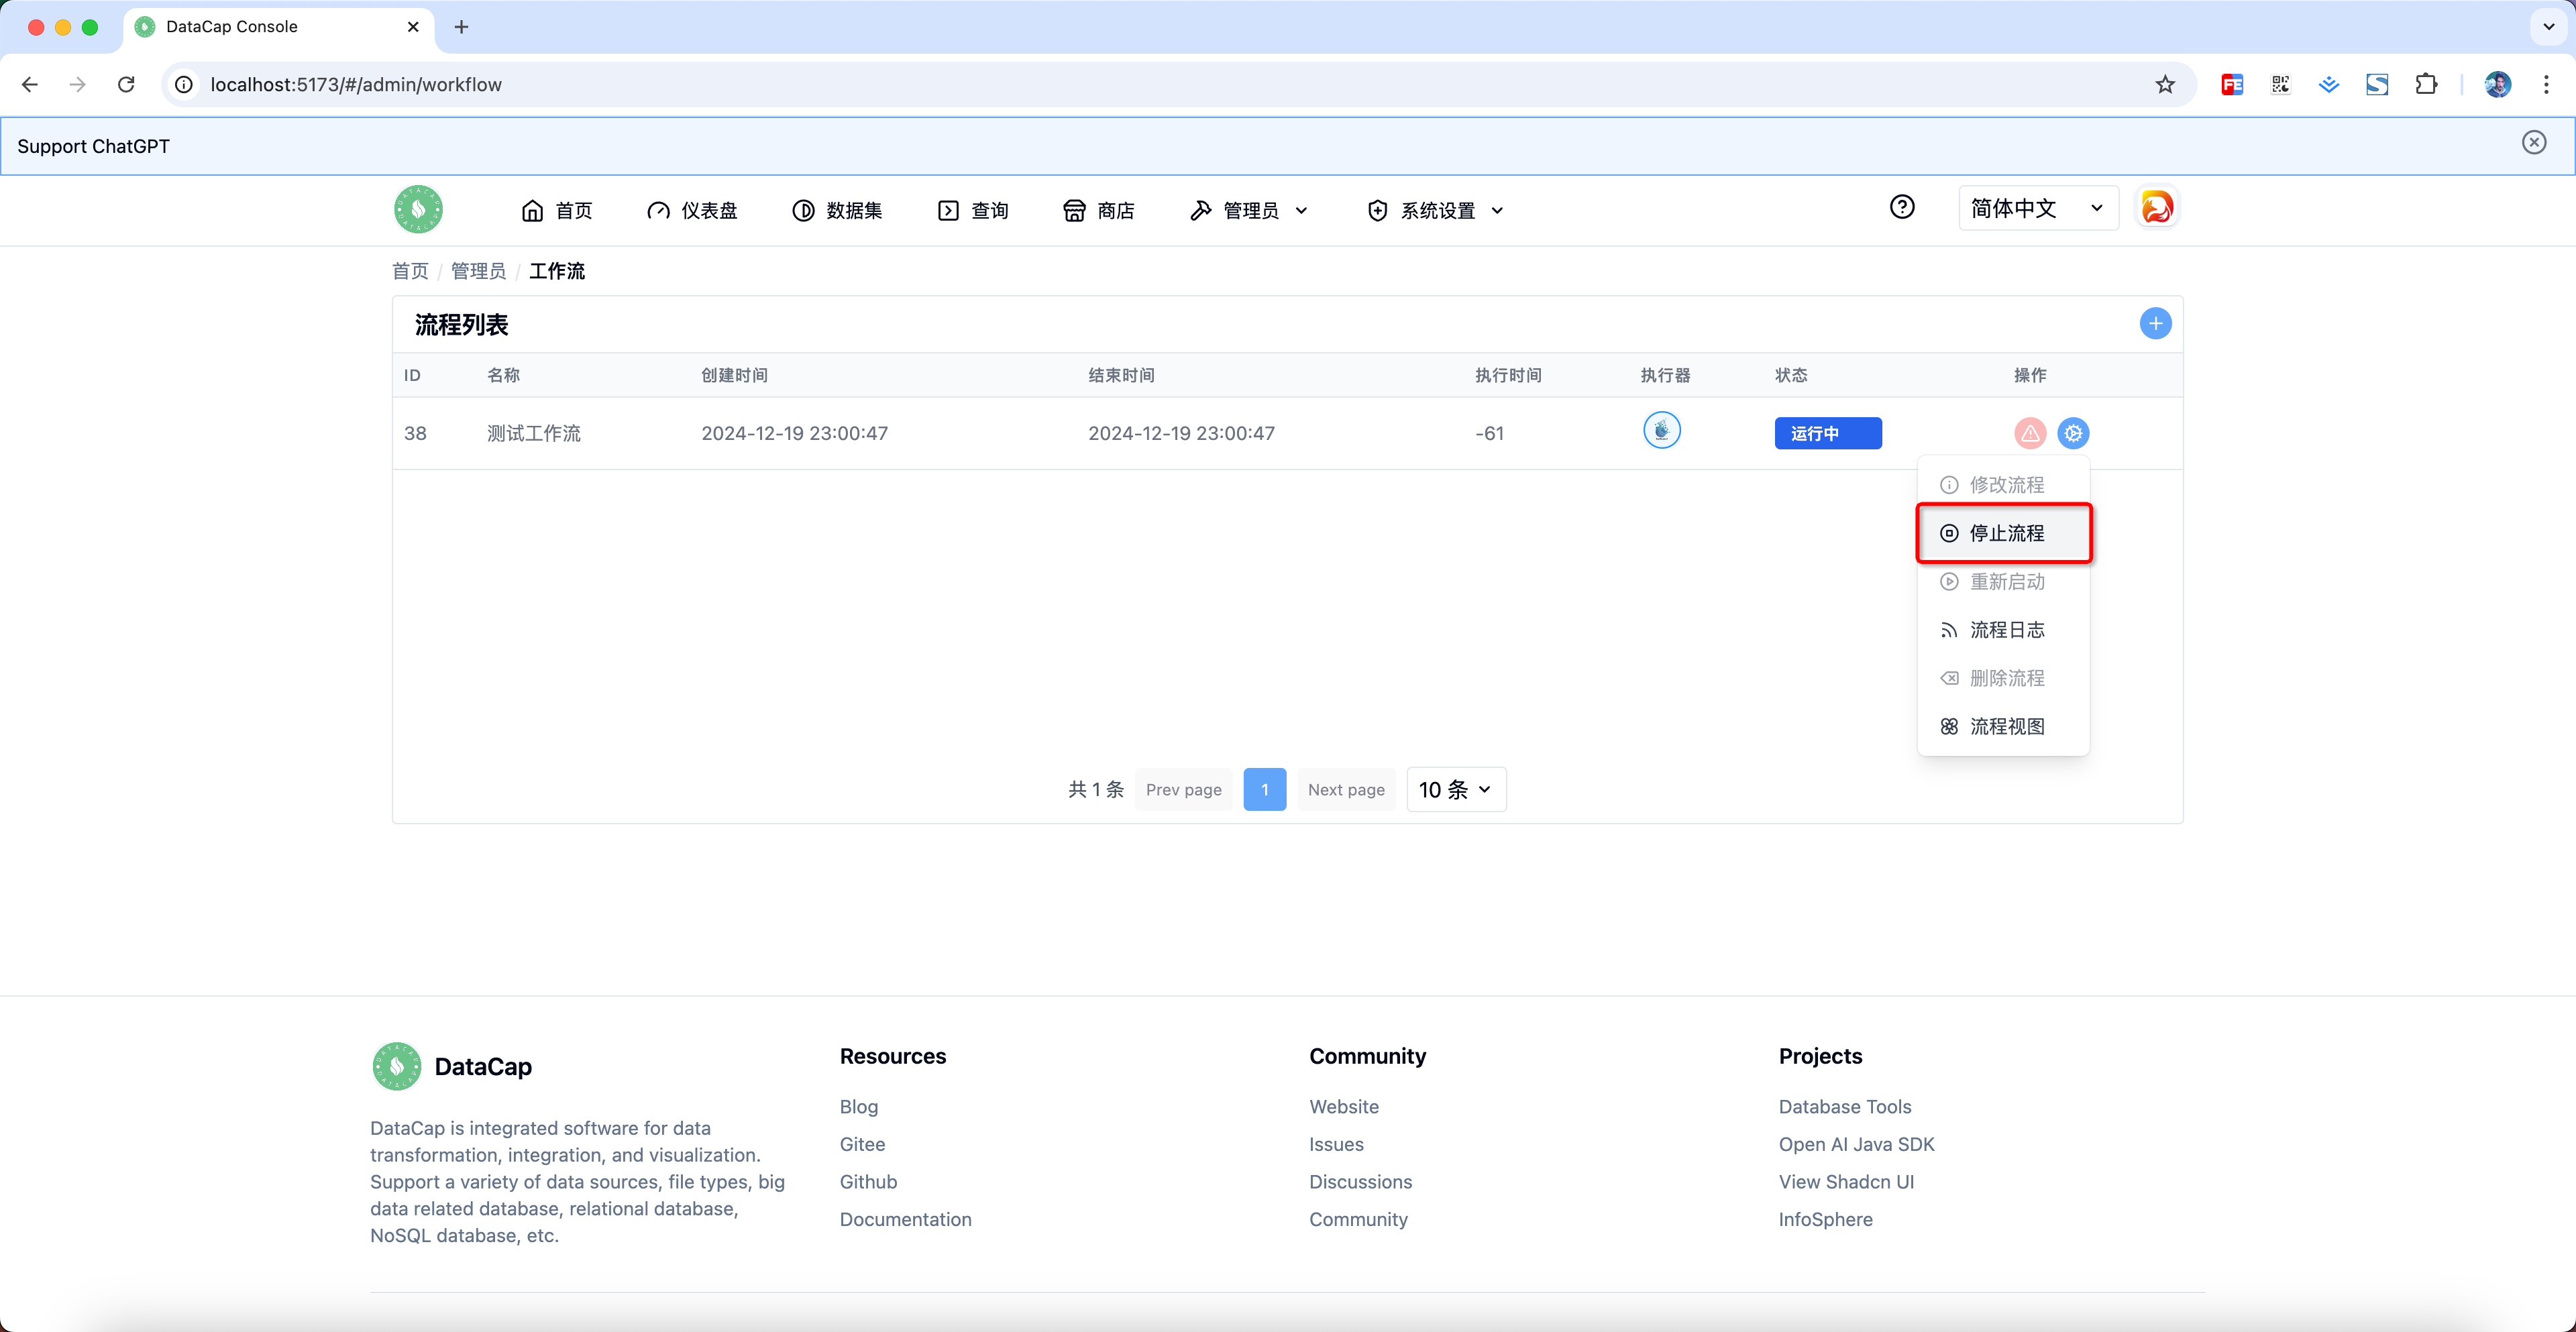Screen dimensions: 2576x1332
Task: Click the blue gear actions icon
Action: (x=2073, y=433)
